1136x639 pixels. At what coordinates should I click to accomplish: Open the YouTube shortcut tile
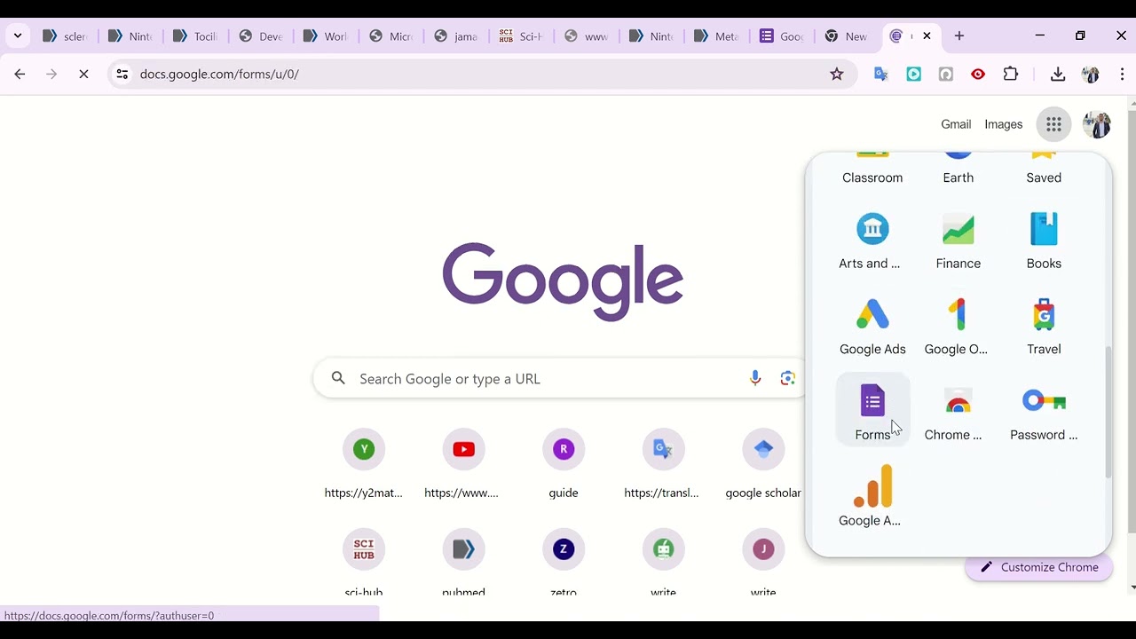[x=463, y=463]
